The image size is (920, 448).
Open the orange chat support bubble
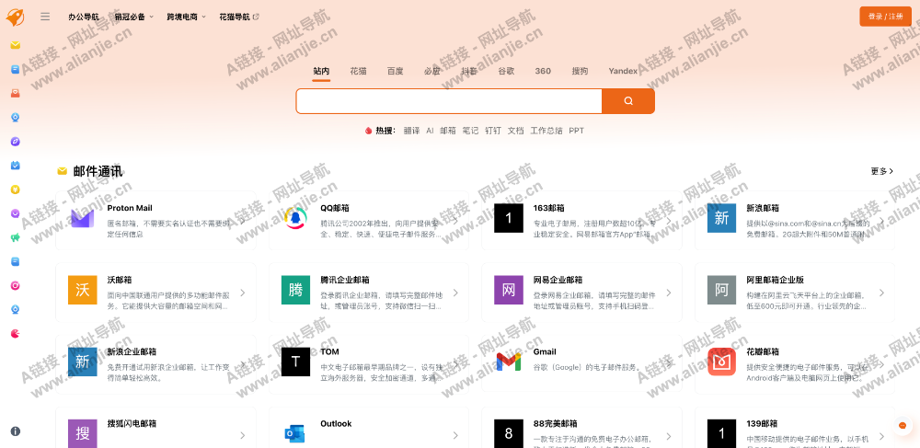(903, 426)
